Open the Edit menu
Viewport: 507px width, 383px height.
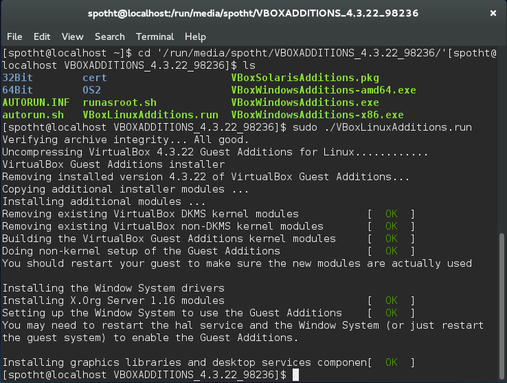(42, 36)
